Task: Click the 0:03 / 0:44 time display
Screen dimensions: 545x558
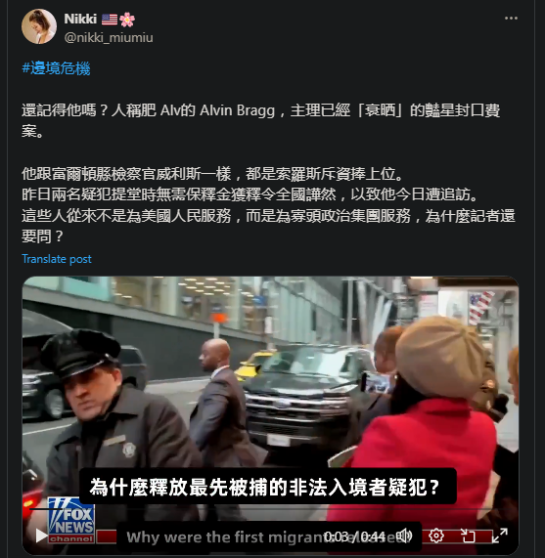Action: coord(355,537)
